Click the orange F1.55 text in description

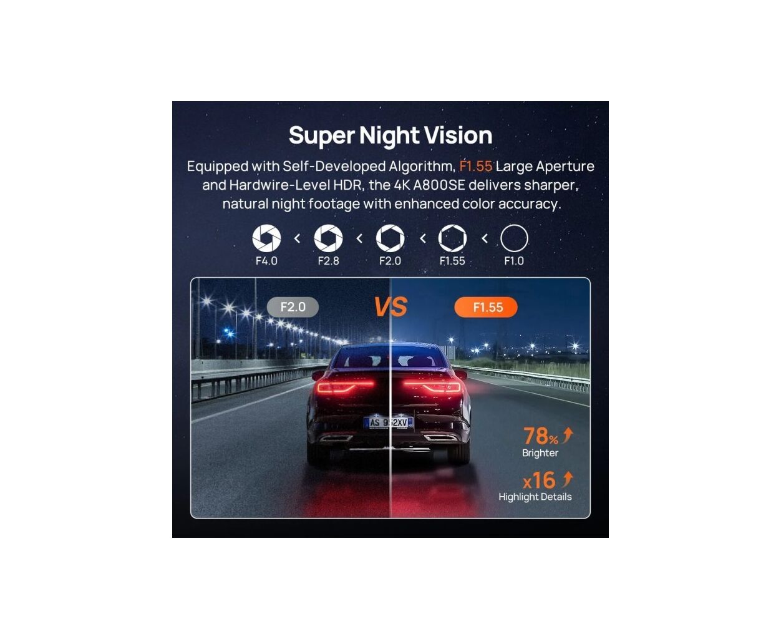coord(475,166)
